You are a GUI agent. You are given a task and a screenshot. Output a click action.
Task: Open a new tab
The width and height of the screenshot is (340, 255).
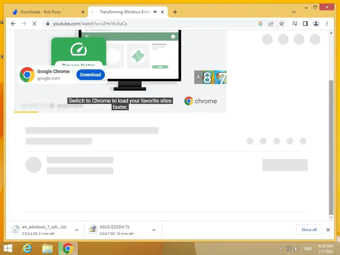click(175, 12)
